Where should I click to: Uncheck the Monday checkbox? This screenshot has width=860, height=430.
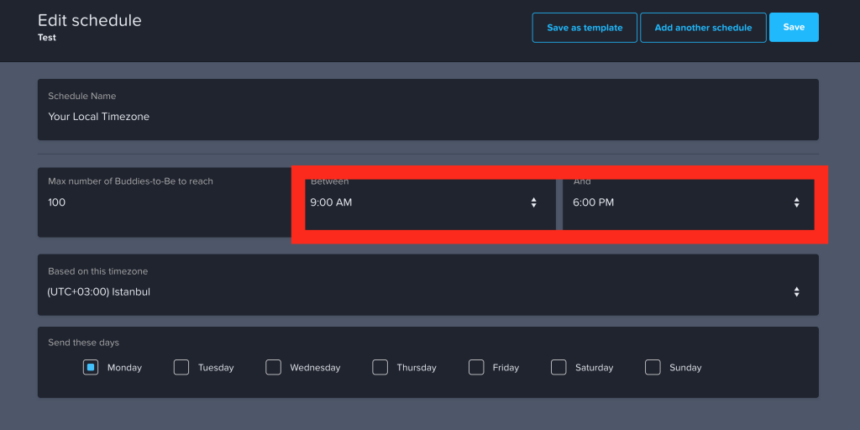tap(91, 367)
